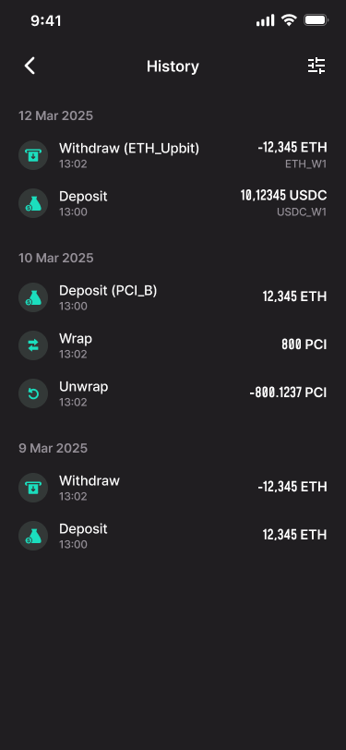346x750 pixels.
Task: Tap the 9 Mar Deposit money bag icon
Action: click(x=33, y=535)
